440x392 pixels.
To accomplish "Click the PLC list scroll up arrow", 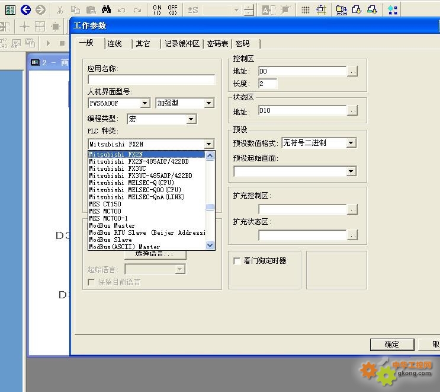I will pos(210,156).
